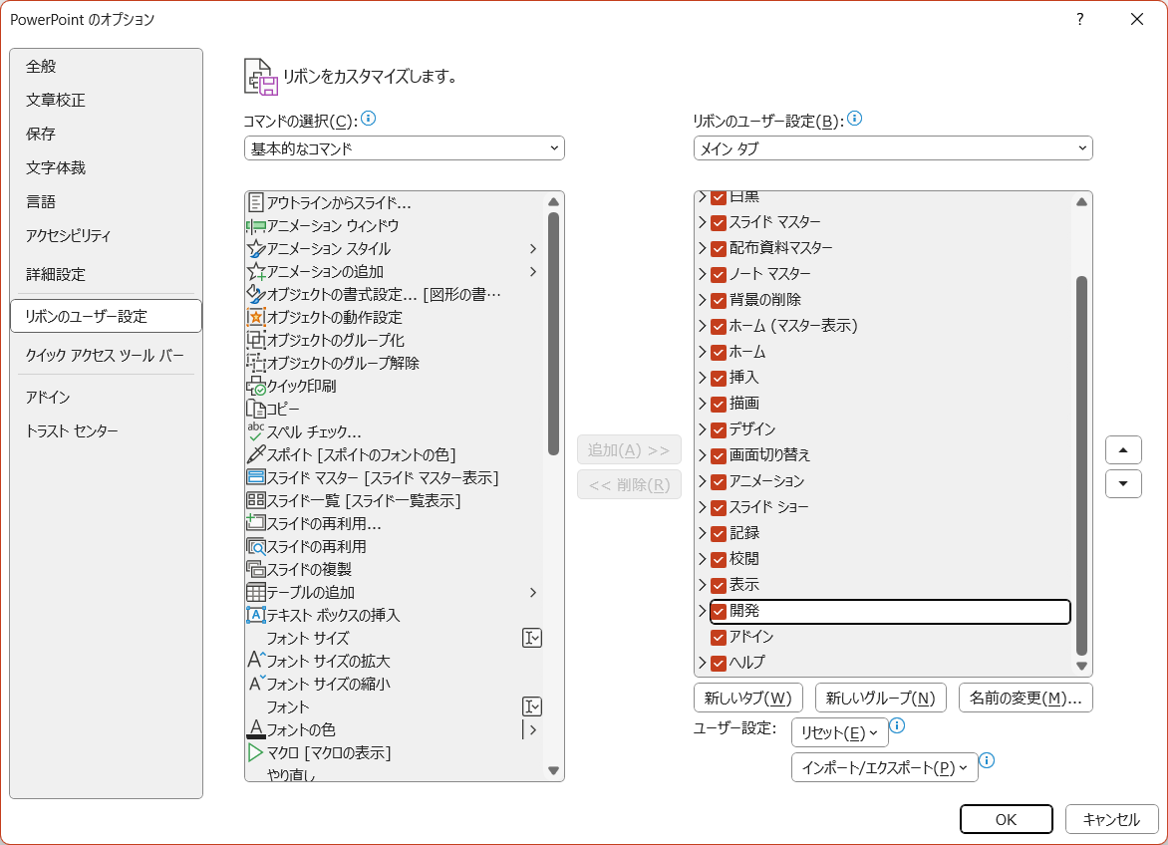This screenshot has width=1168, height=845.
Task: Click the アニメーションの追加 icon
Action: (255, 272)
